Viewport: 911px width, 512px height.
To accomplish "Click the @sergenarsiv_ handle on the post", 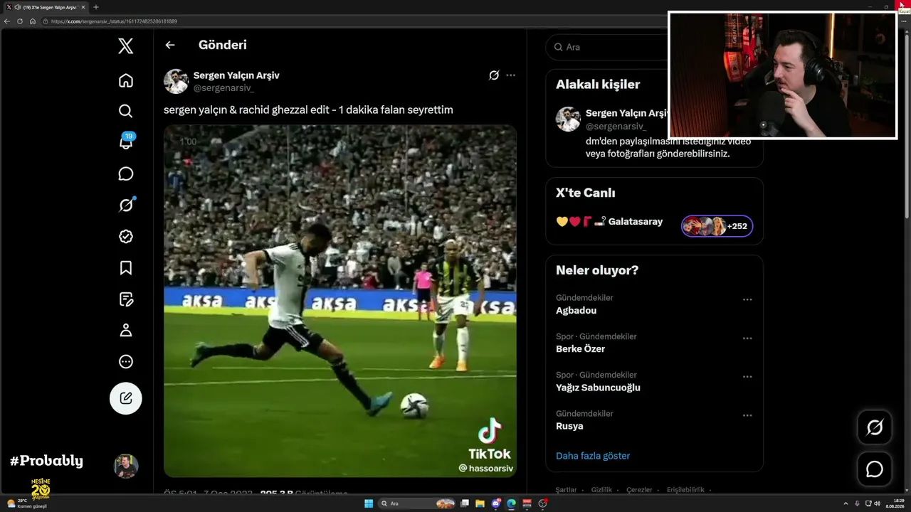I will pos(223,87).
